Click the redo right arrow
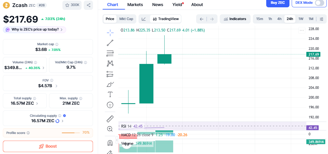The width and height of the screenshot is (328, 154). [212, 19]
